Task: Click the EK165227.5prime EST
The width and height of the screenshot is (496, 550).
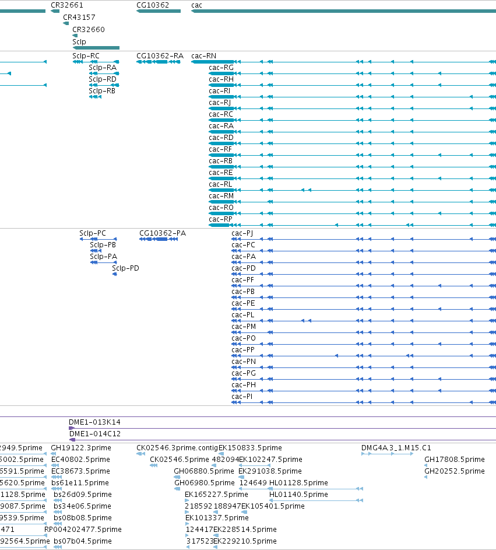Action: click(x=187, y=500)
